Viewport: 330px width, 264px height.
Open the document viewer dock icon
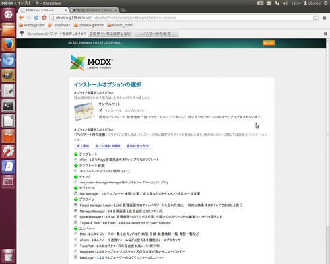(x=9, y=166)
